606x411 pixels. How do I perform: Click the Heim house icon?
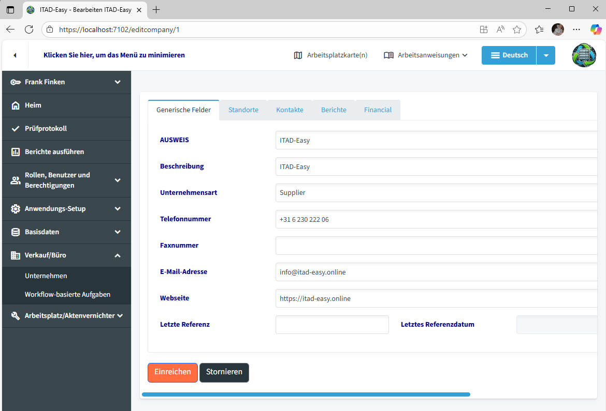(x=16, y=105)
